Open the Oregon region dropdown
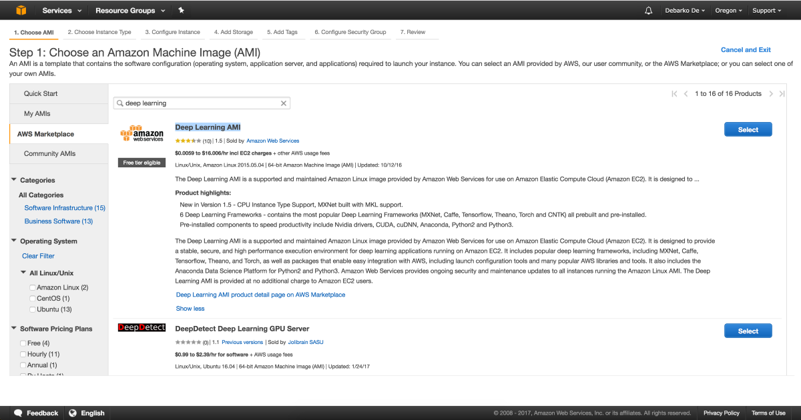The height and width of the screenshot is (420, 801). pyautogui.click(x=728, y=11)
